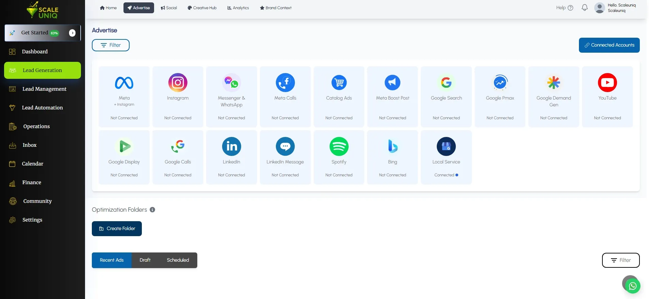Screen dimensions: 649x299
Task: Open the Google Search icon
Action: pos(446,83)
